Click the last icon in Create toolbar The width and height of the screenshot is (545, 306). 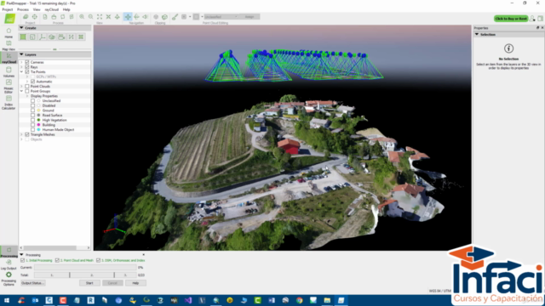coord(81,37)
